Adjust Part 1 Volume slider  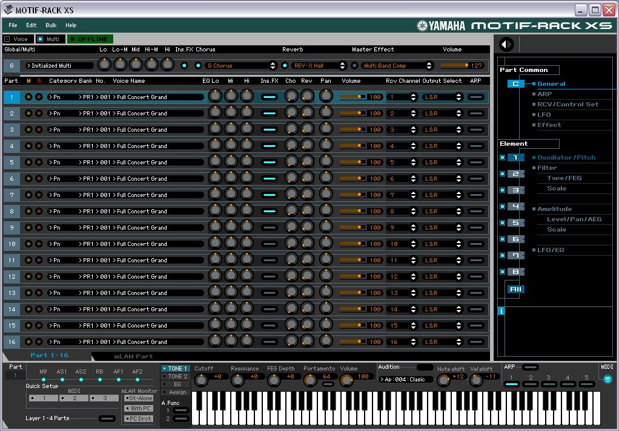click(x=353, y=97)
